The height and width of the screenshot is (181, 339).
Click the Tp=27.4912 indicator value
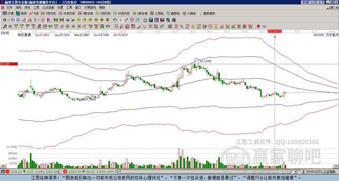42,35
